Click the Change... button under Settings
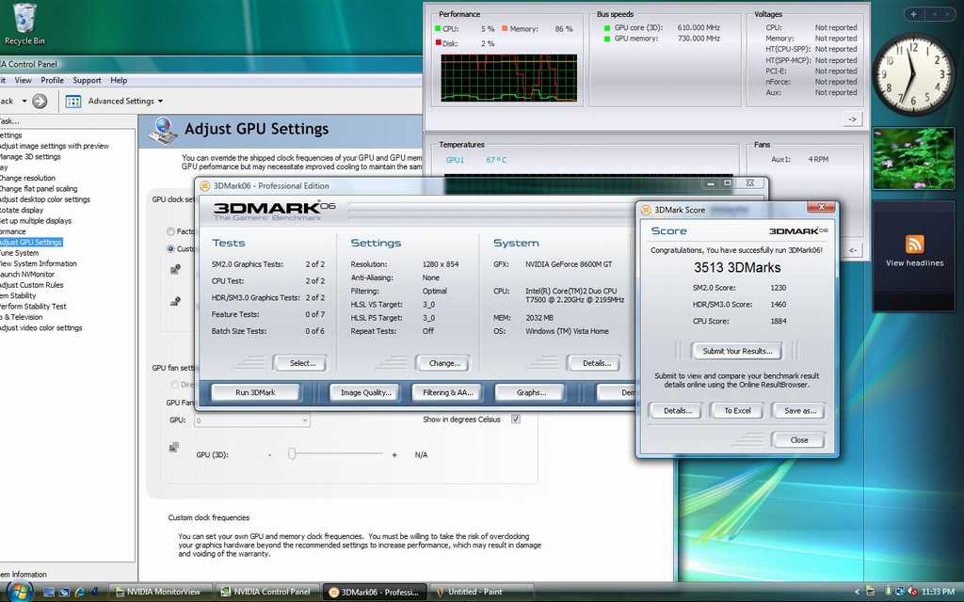This screenshot has height=602, width=964. [442, 363]
